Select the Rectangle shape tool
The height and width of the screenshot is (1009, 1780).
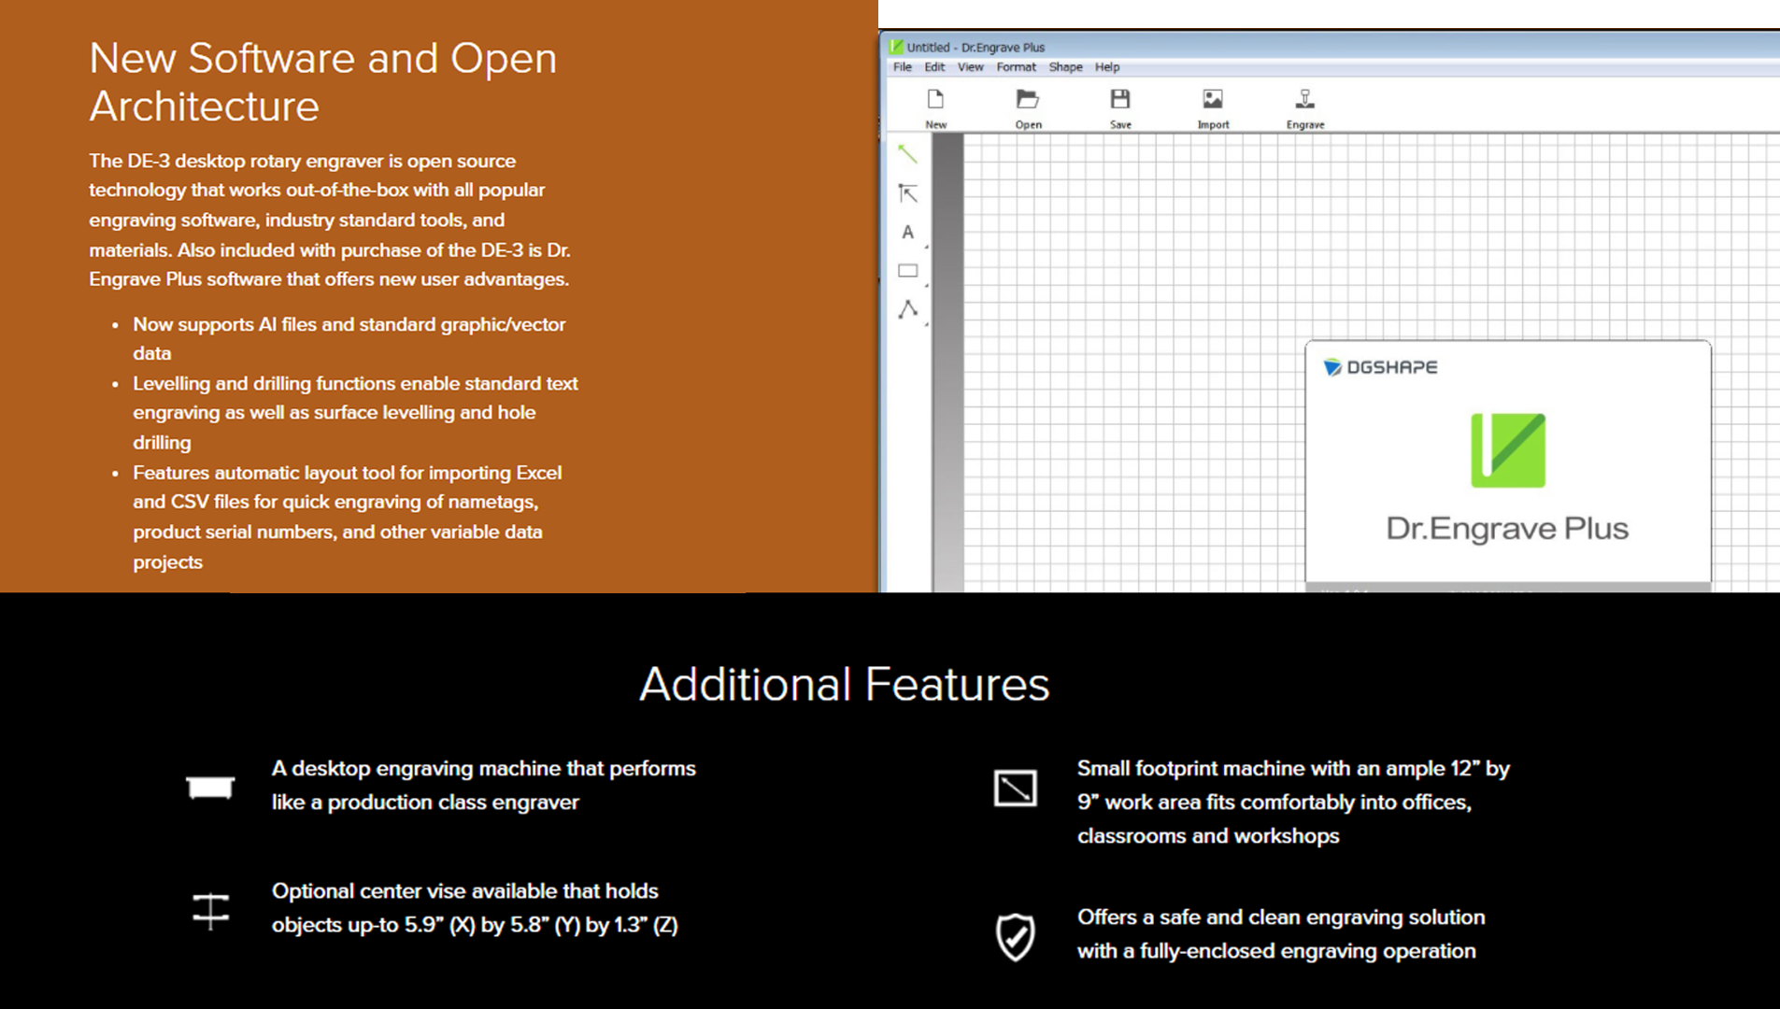[907, 271]
